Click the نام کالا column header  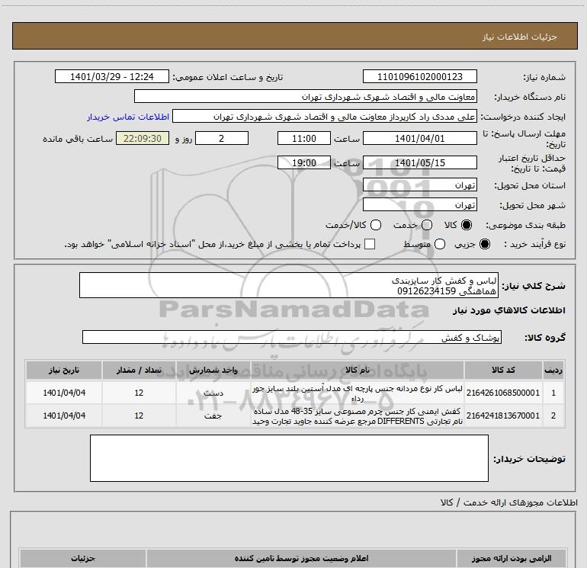click(358, 371)
